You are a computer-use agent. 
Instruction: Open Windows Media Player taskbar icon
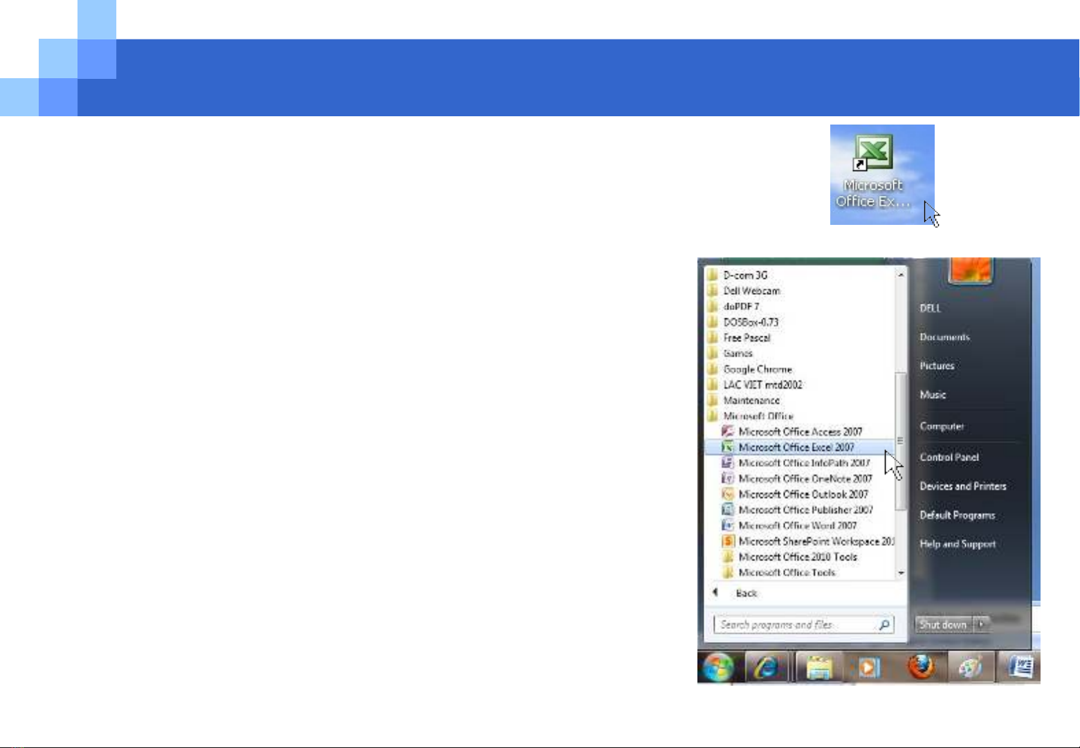tap(869, 668)
